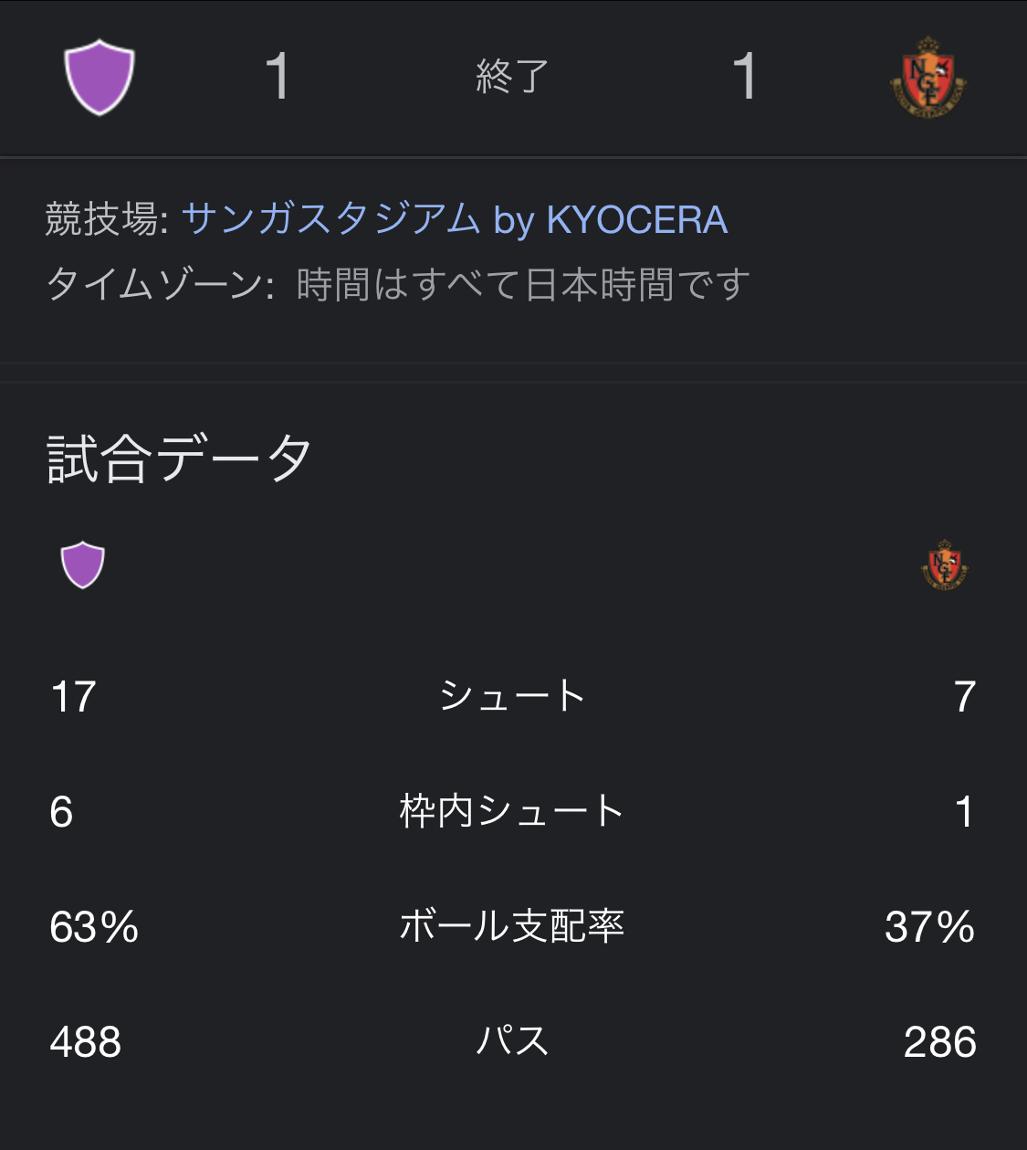Tap the small purple shield in match data section
The height and width of the screenshot is (1150, 1027).
82,564
